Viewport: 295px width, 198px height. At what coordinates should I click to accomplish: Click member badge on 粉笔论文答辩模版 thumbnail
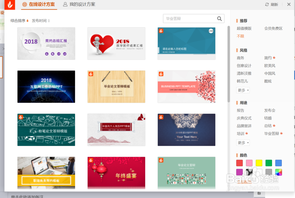(x=21, y=117)
